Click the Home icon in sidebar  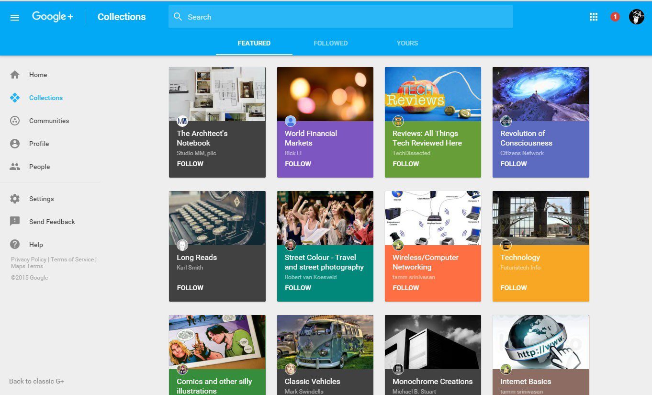pos(15,75)
